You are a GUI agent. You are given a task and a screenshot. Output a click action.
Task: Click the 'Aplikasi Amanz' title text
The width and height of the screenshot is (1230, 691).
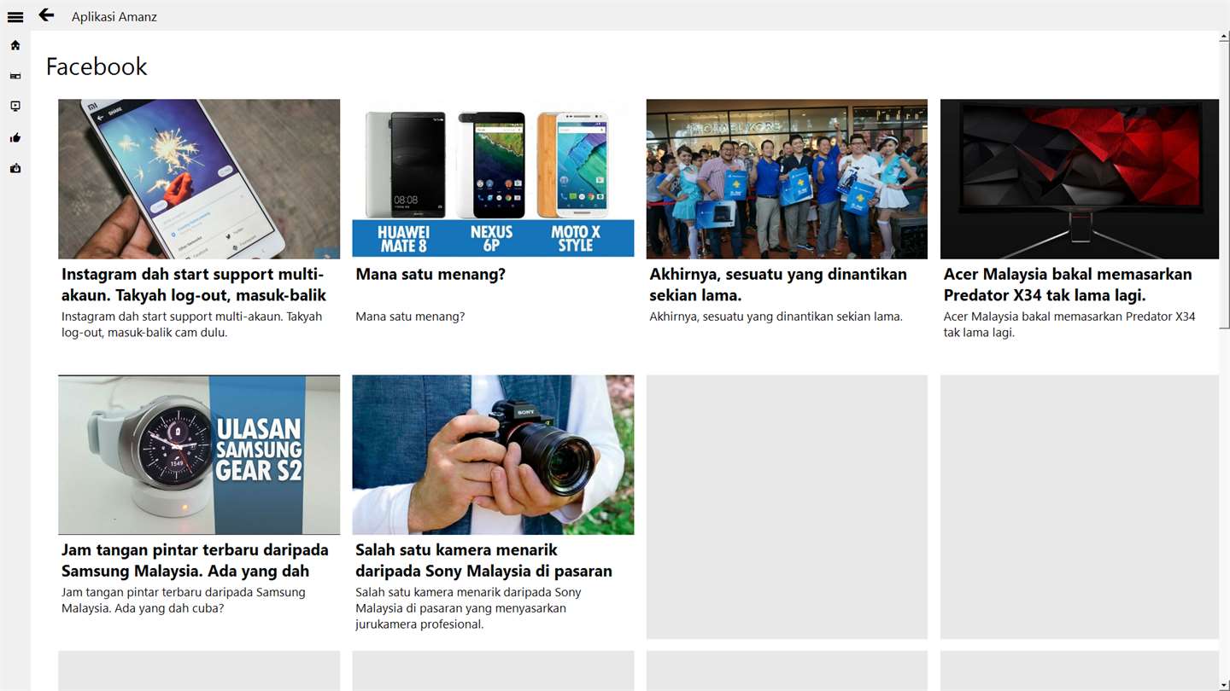pos(114,17)
